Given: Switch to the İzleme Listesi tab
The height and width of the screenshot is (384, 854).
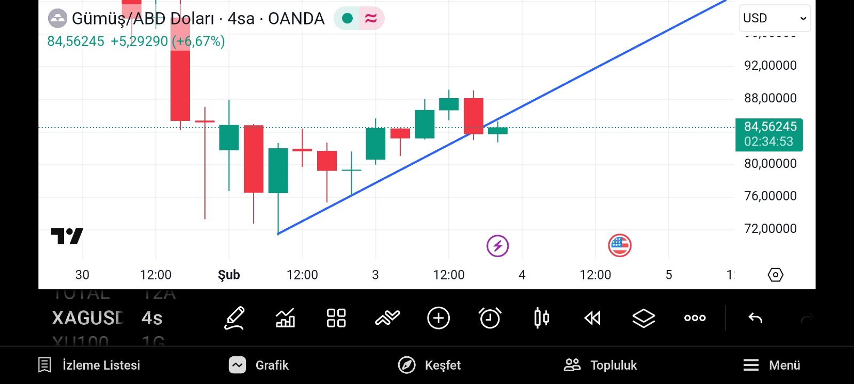Looking at the screenshot, I should 89,365.
